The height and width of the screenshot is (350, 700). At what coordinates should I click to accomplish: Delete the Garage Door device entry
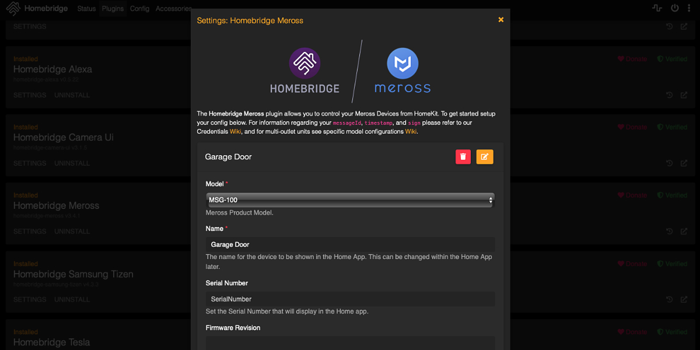point(463,157)
